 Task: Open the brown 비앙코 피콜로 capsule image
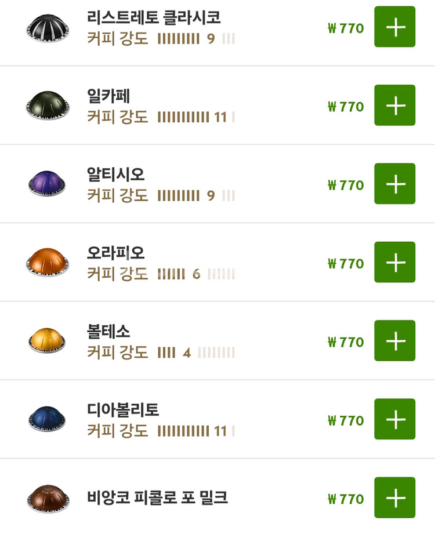click(47, 497)
